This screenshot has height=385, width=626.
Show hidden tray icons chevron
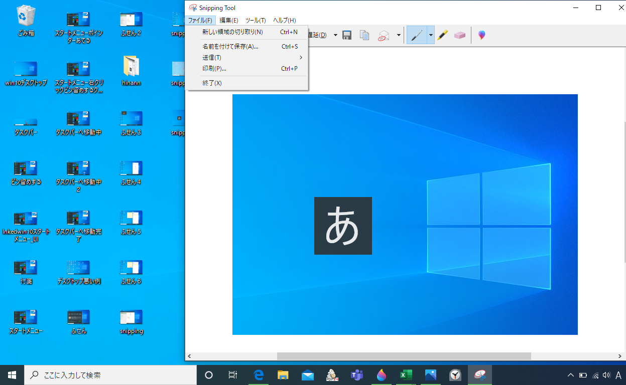(x=571, y=375)
